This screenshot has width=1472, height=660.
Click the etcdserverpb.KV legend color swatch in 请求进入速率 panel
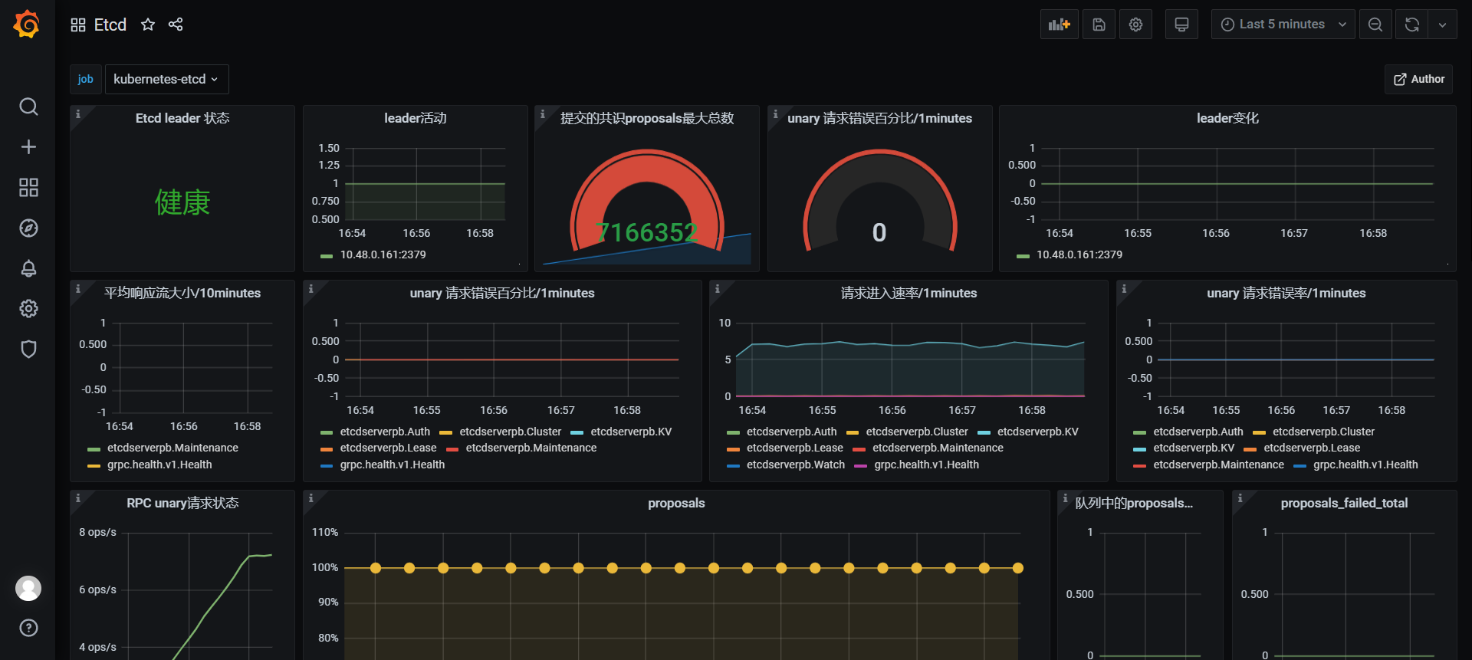point(984,432)
